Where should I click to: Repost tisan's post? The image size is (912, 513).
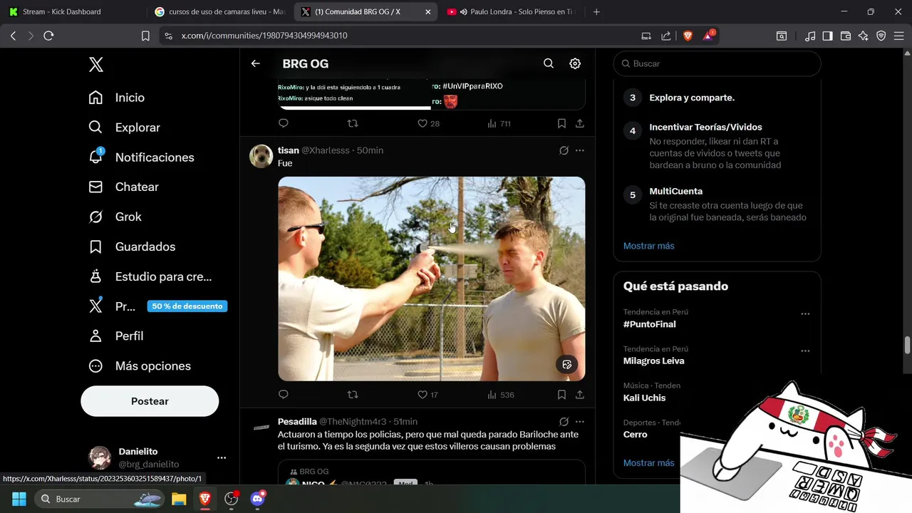pos(352,394)
